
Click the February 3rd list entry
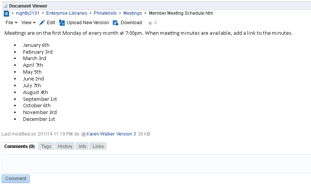tap(38, 52)
